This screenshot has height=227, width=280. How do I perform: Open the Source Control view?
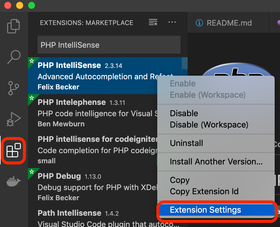click(13, 88)
